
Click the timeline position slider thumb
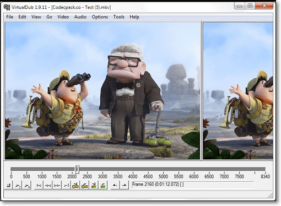(x=77, y=169)
